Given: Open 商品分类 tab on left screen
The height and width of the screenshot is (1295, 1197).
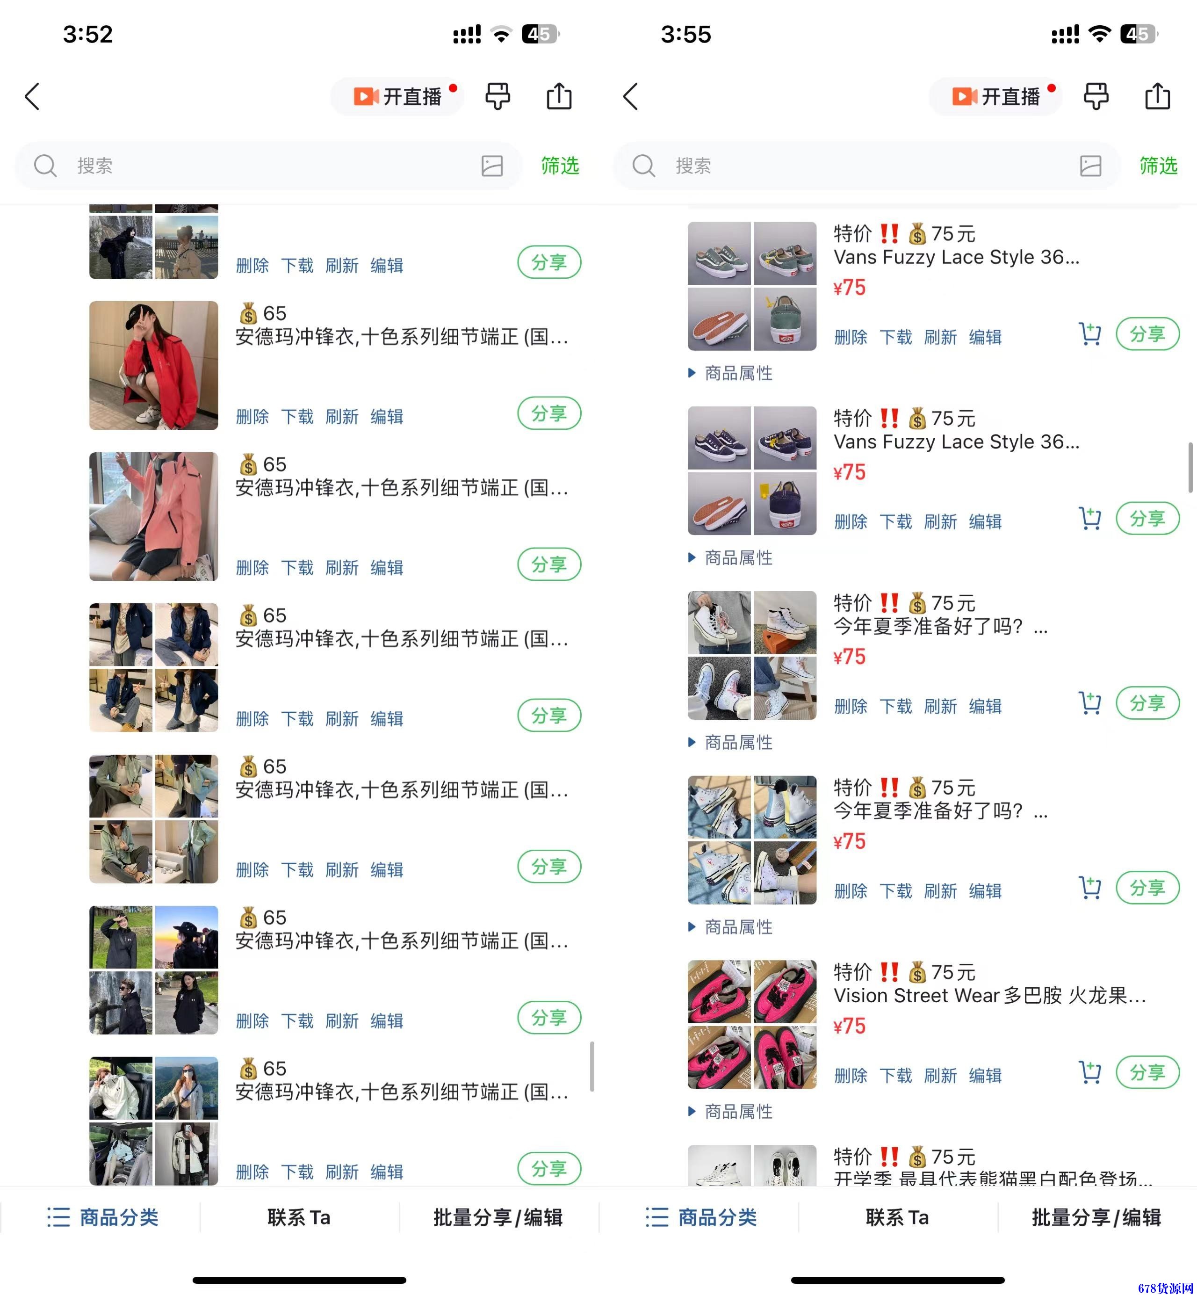Looking at the screenshot, I should pyautogui.click(x=101, y=1217).
